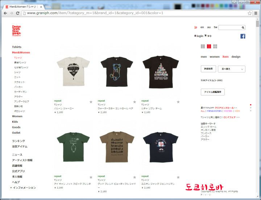This screenshot has height=200, width=261.
Task: Open the Chrome menu hamburger icon
Action: (256, 13)
